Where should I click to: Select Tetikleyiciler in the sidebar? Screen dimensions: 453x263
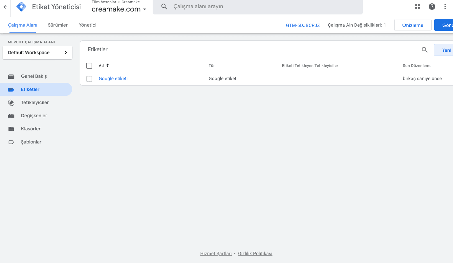pos(35,102)
